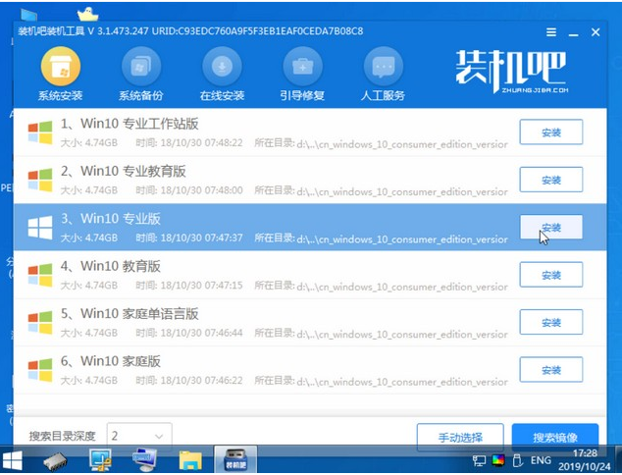Click the colorful display tray icon

click(498, 460)
